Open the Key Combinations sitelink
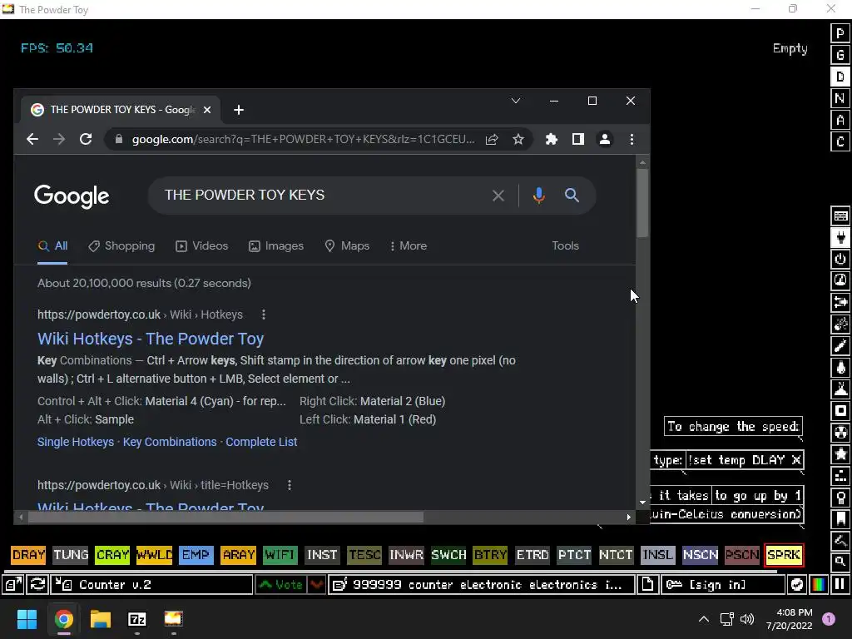Image resolution: width=852 pixels, height=639 pixels. (170, 443)
